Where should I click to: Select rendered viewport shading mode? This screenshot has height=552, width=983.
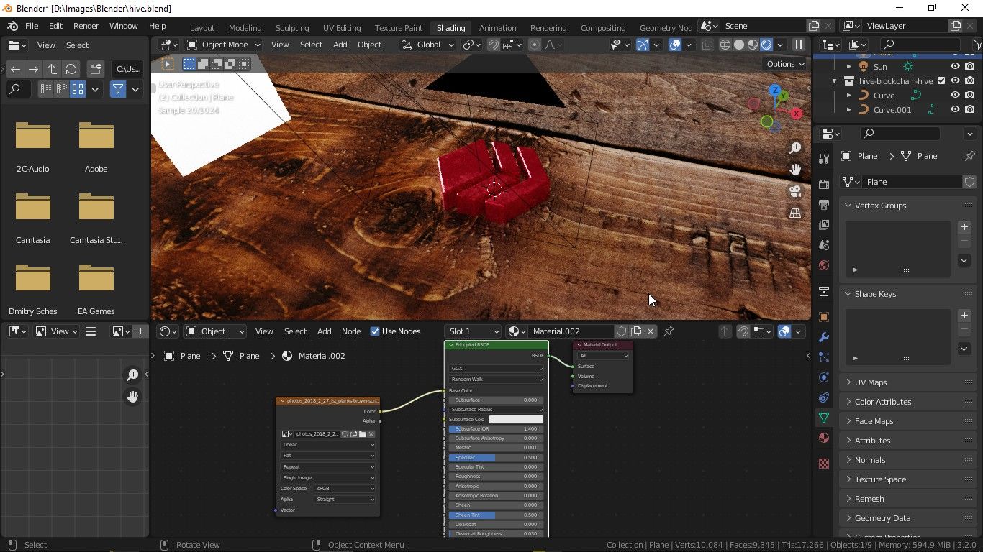point(766,45)
